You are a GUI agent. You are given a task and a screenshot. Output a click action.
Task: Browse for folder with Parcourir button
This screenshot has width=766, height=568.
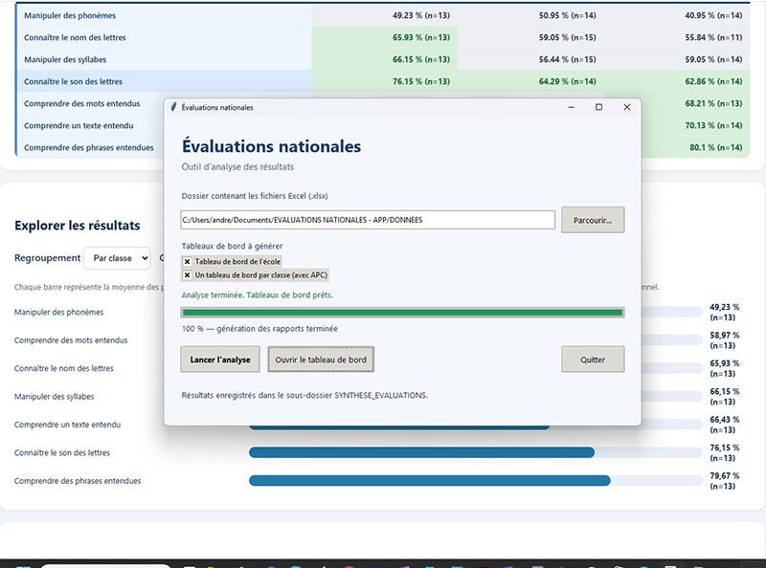(593, 220)
